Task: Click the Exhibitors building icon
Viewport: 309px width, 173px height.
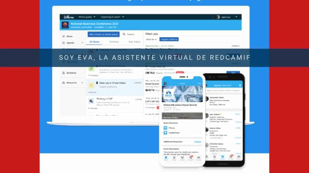Action: pyautogui.click(x=63, y=73)
